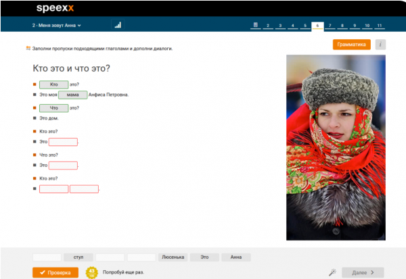Open the lesson overview page icon

click(256, 25)
